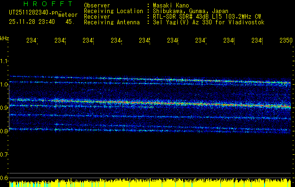Click the 0.9 frequency axis tick
This screenshot has width=295, height=187.
[x=4, y=108]
